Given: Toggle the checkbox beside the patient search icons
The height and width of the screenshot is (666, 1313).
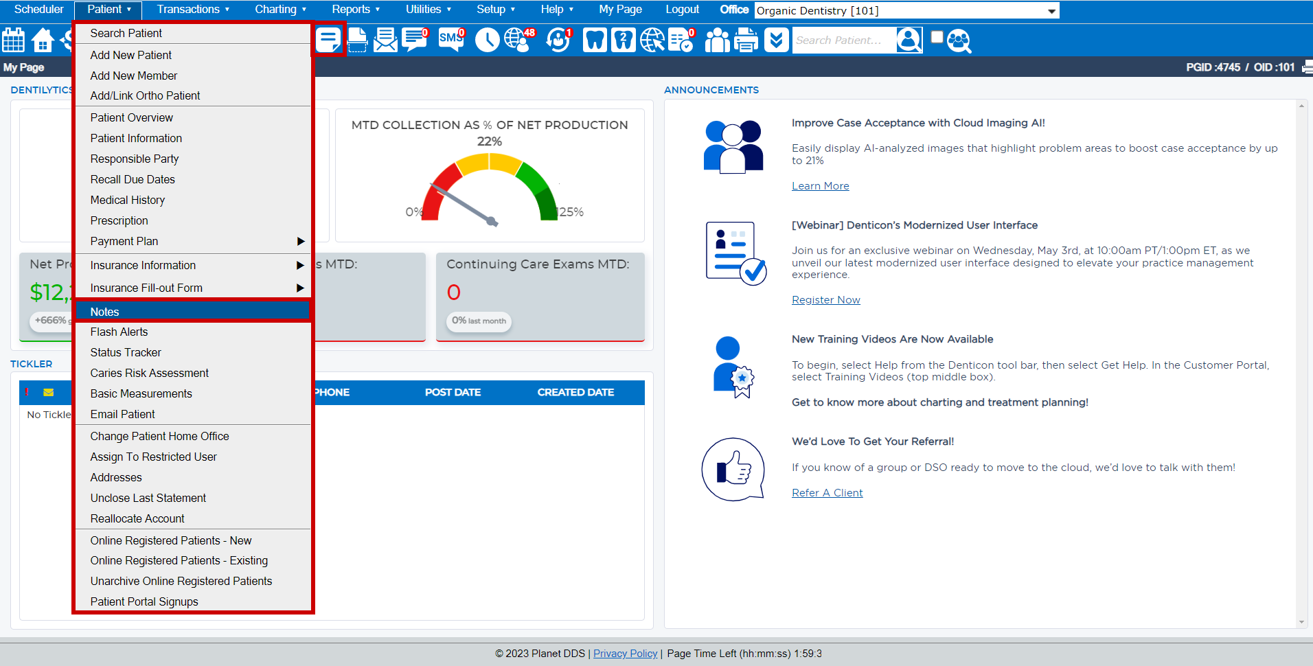Looking at the screenshot, I should click(936, 37).
